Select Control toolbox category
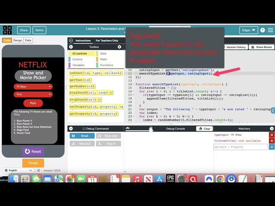The width and height of the screenshot is (275, 206). point(82,59)
